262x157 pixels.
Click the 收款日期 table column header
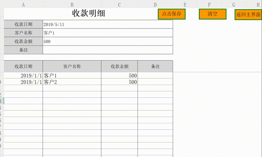(x=23, y=67)
